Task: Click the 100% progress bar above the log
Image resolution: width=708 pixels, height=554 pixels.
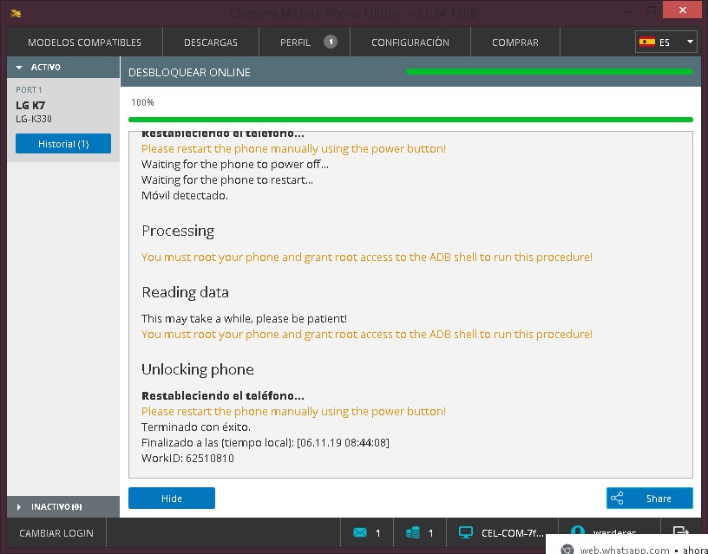Action: click(410, 120)
